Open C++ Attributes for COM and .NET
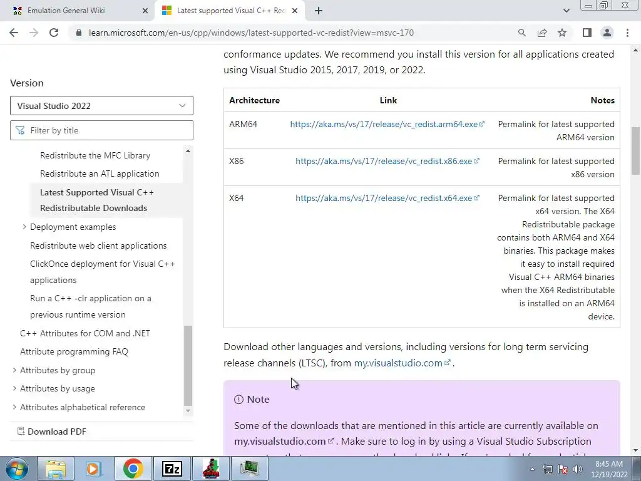Screen dimensions: 641x481 coord(85,333)
